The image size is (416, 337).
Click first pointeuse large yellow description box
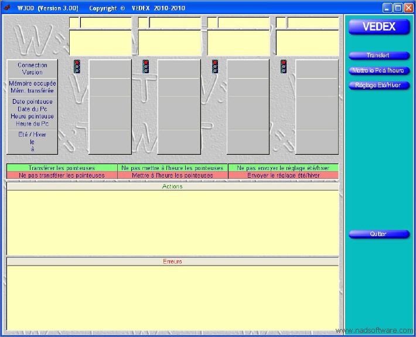(x=100, y=43)
